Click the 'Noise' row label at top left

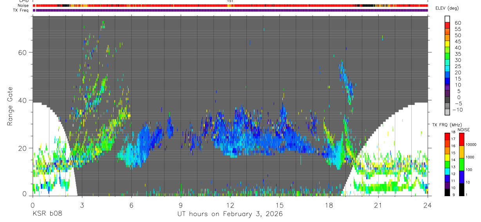click(x=23, y=5)
